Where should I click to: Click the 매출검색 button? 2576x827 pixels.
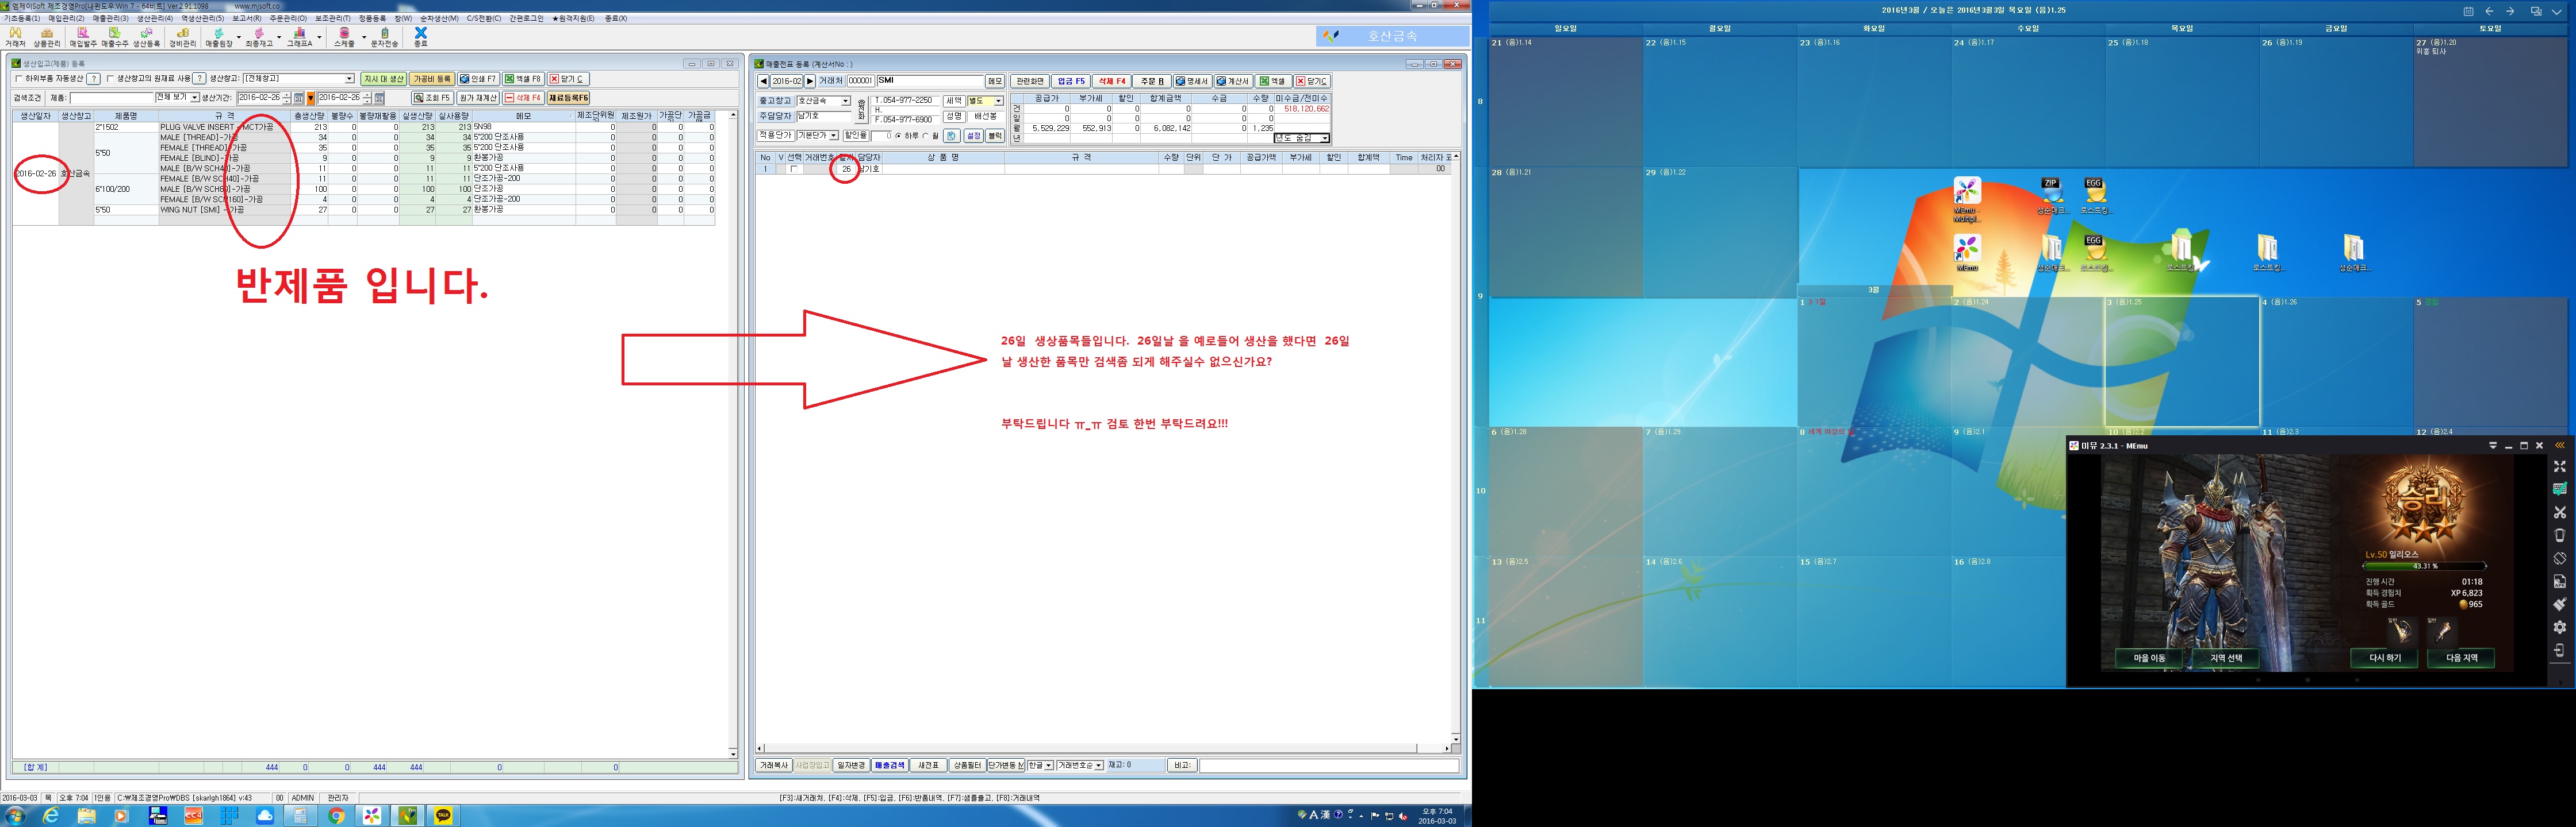889,765
